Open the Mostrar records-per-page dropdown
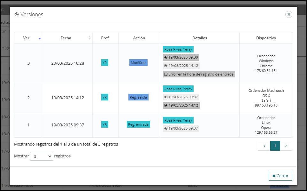Viewport: 307px width, 191px height. point(41,156)
